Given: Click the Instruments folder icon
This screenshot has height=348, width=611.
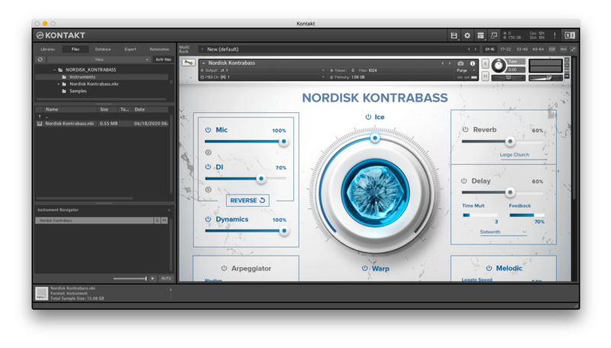Looking at the screenshot, I should (x=64, y=77).
